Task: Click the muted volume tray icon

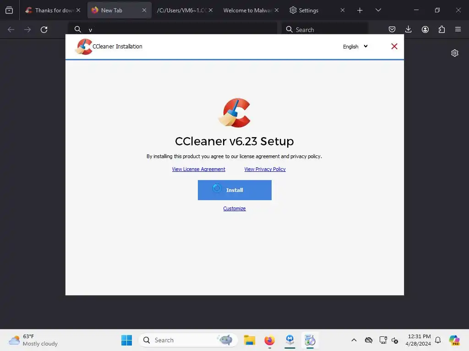Action: click(x=395, y=340)
